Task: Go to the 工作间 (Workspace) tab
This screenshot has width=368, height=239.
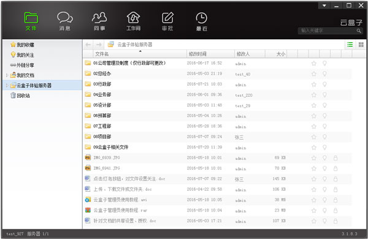Action: [x=133, y=21]
